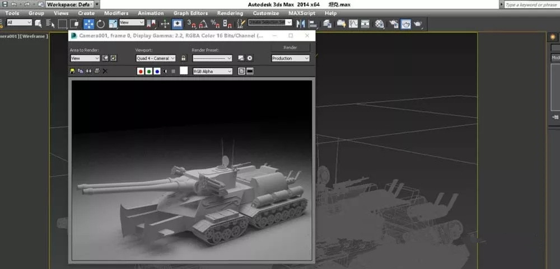Click the Clear image X icon

pyautogui.click(x=105, y=71)
